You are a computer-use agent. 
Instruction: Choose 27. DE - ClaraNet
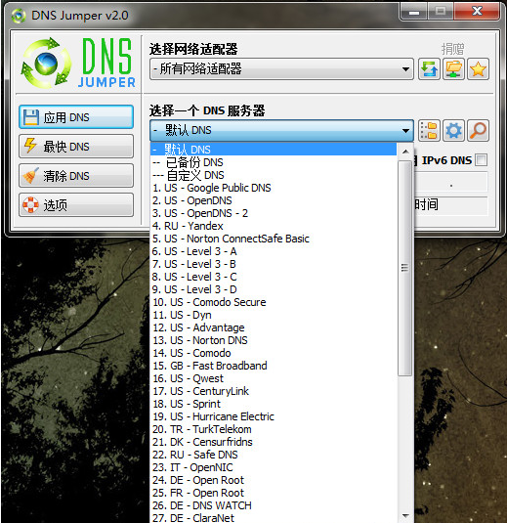pos(274,518)
